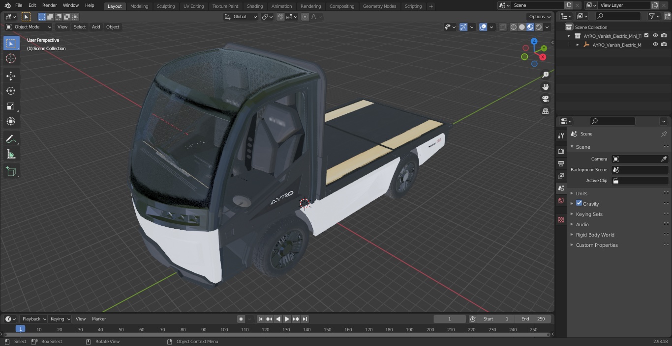This screenshot has height=346, width=672.
Task: Click the Camera eyedropper icon
Action: 664,159
